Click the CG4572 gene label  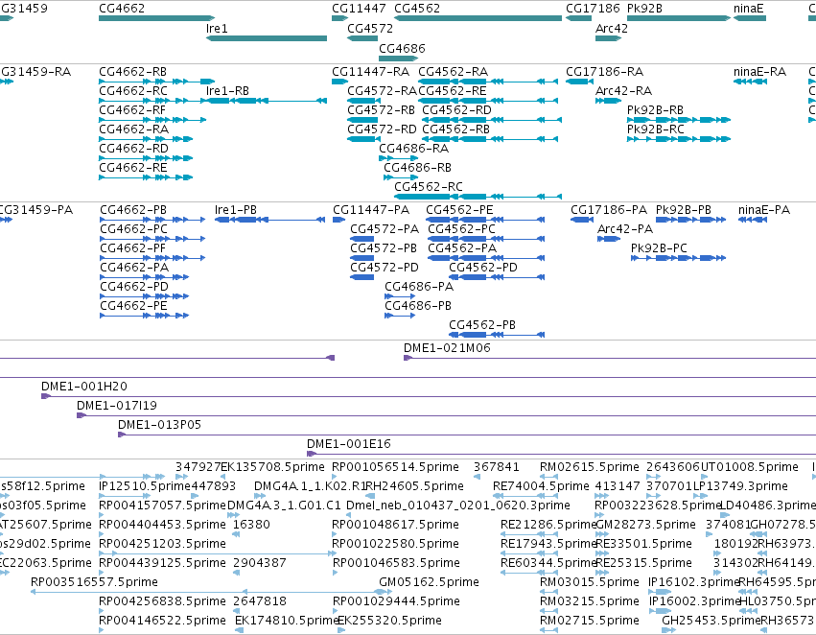pos(370,29)
